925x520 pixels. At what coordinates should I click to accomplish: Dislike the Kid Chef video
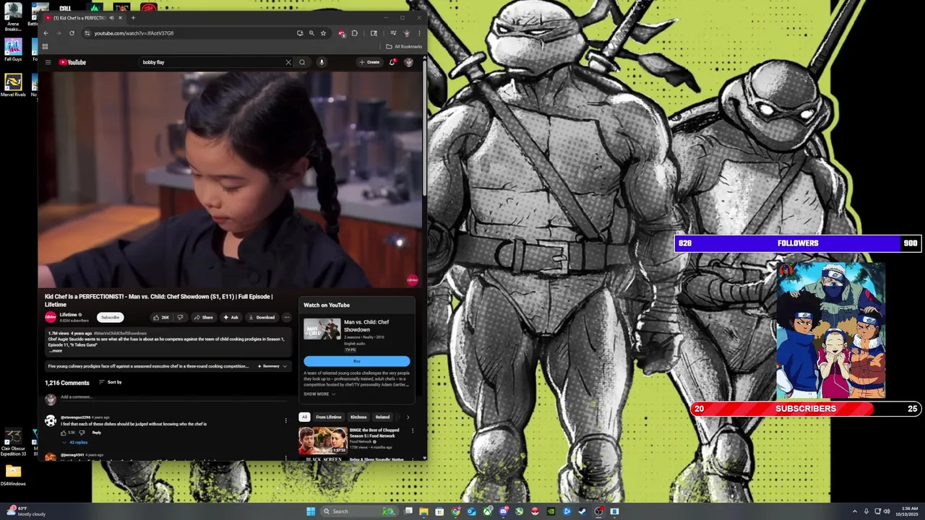(x=180, y=317)
